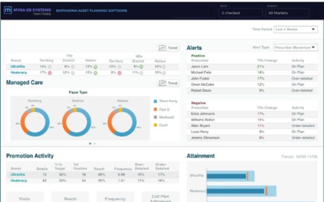Viewport: 324px width, 202px height.
Task: Click UltraVita NRx District green indicator
Action: tap(141, 67)
